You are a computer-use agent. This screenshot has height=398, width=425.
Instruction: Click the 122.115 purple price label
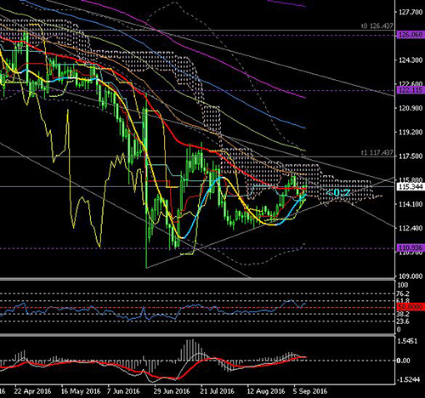(411, 90)
